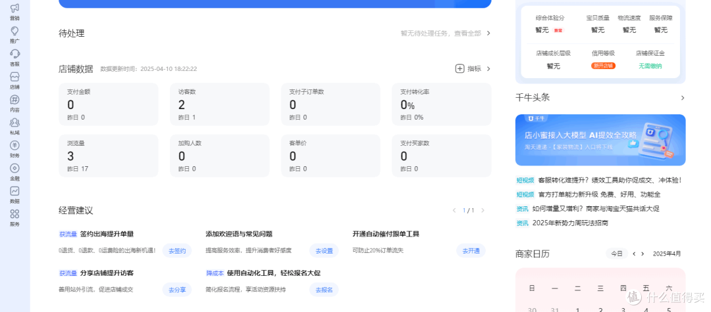The image size is (711, 312).
Task: Open the 店小蜜 AI提效全攻略 banner
Action: coord(600,140)
